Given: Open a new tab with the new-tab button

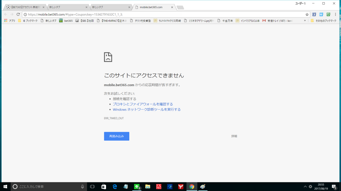Looking at the screenshot, I should pyautogui.click(x=180, y=7).
